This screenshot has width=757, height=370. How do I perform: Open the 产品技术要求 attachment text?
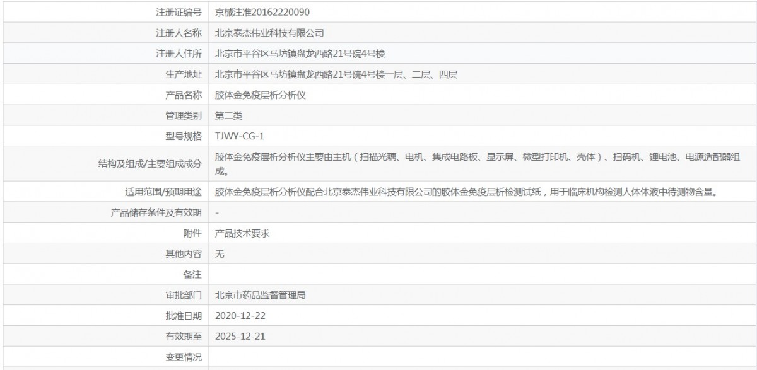tap(242, 233)
